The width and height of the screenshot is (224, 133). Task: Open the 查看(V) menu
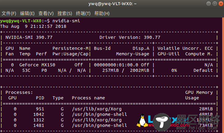[46, 13]
